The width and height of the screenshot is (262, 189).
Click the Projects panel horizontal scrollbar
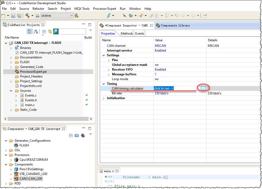[x=48, y=119]
